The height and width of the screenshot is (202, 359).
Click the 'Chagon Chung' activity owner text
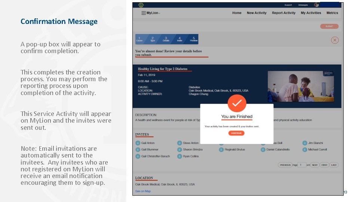(x=198, y=94)
